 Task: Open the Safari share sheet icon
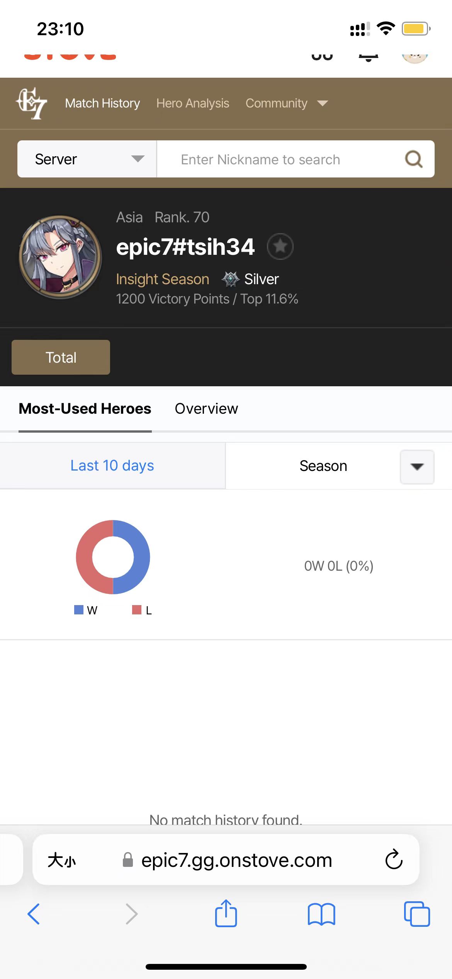tap(226, 913)
